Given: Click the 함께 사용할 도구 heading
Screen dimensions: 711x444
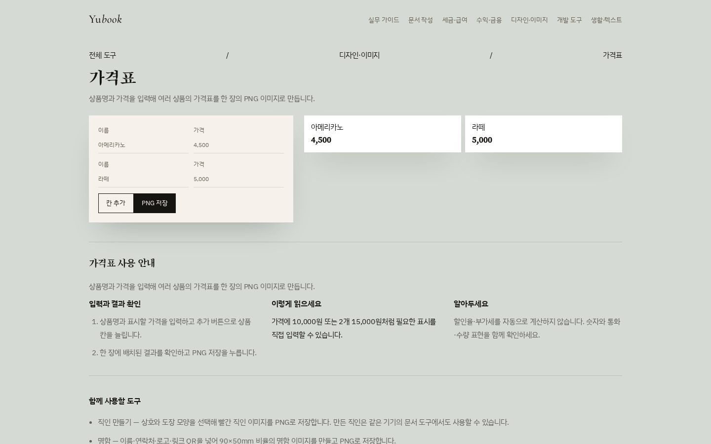Looking at the screenshot, I should pos(115,401).
